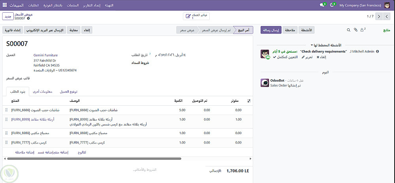
Task: Open التهيئة configuration menu
Action: coord(109,5)
